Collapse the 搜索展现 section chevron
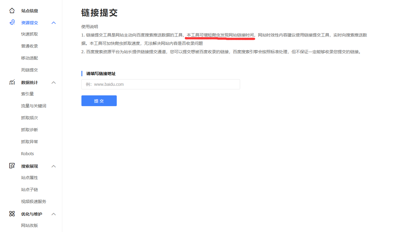 [54, 166]
